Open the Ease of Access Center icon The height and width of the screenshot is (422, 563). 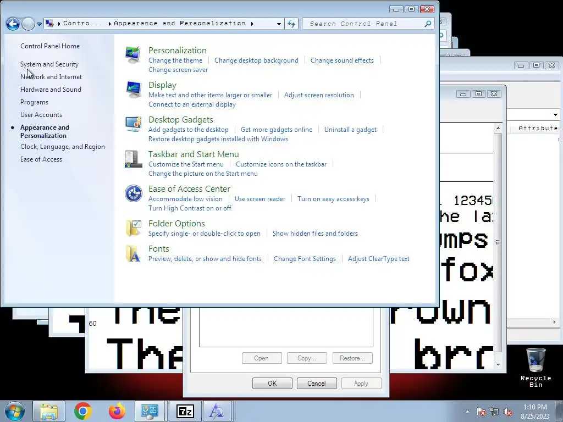pyautogui.click(x=133, y=193)
